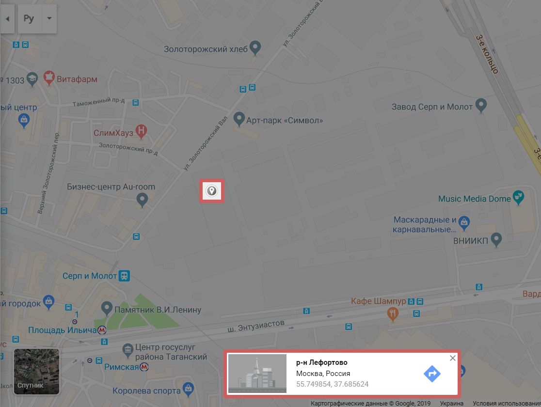Open the Арт-парк «Символ» pin
The height and width of the screenshot is (407, 541).
click(239, 119)
